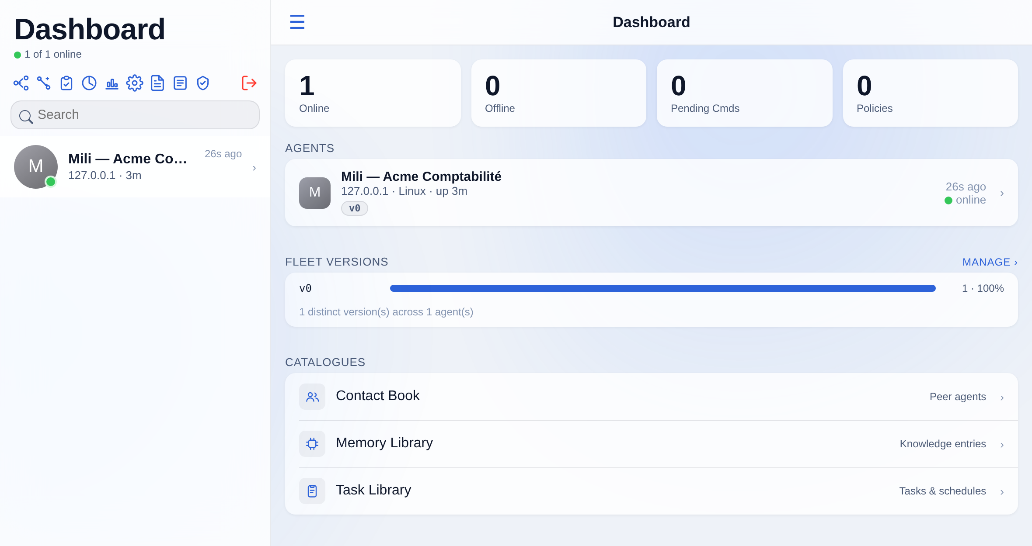This screenshot has height=546, width=1032.
Task: Click the red logout arrow icon
Action: pyautogui.click(x=249, y=83)
